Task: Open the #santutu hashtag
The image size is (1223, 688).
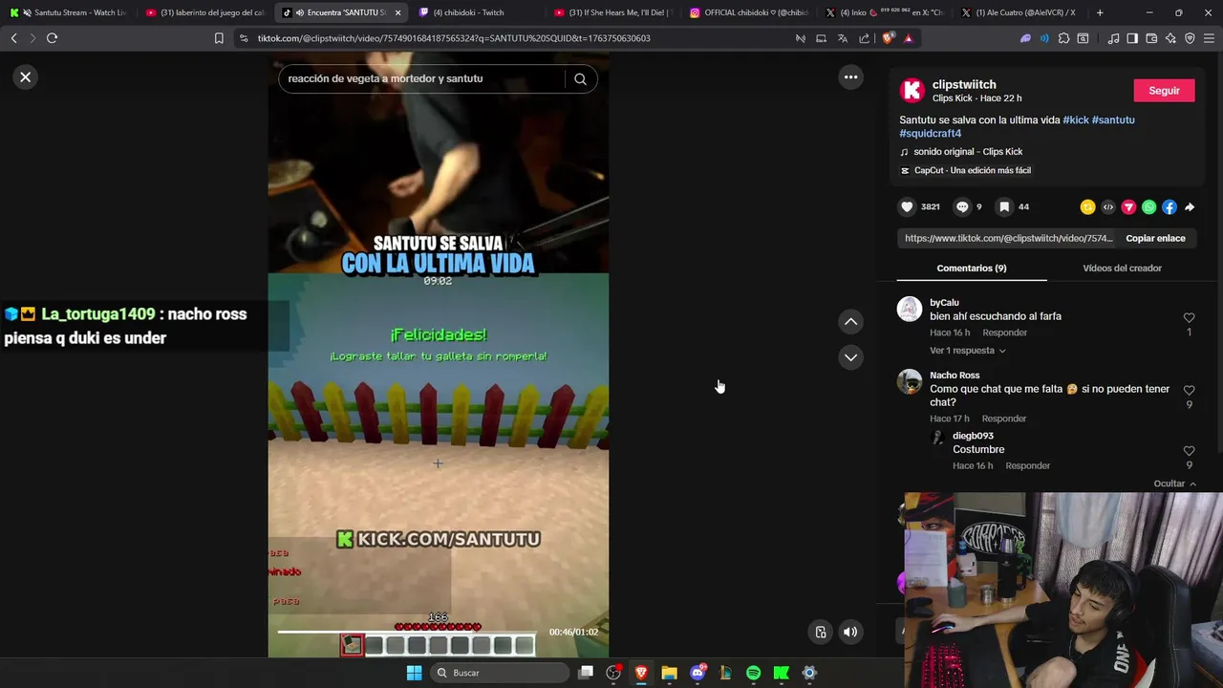Action: [x=1113, y=120]
